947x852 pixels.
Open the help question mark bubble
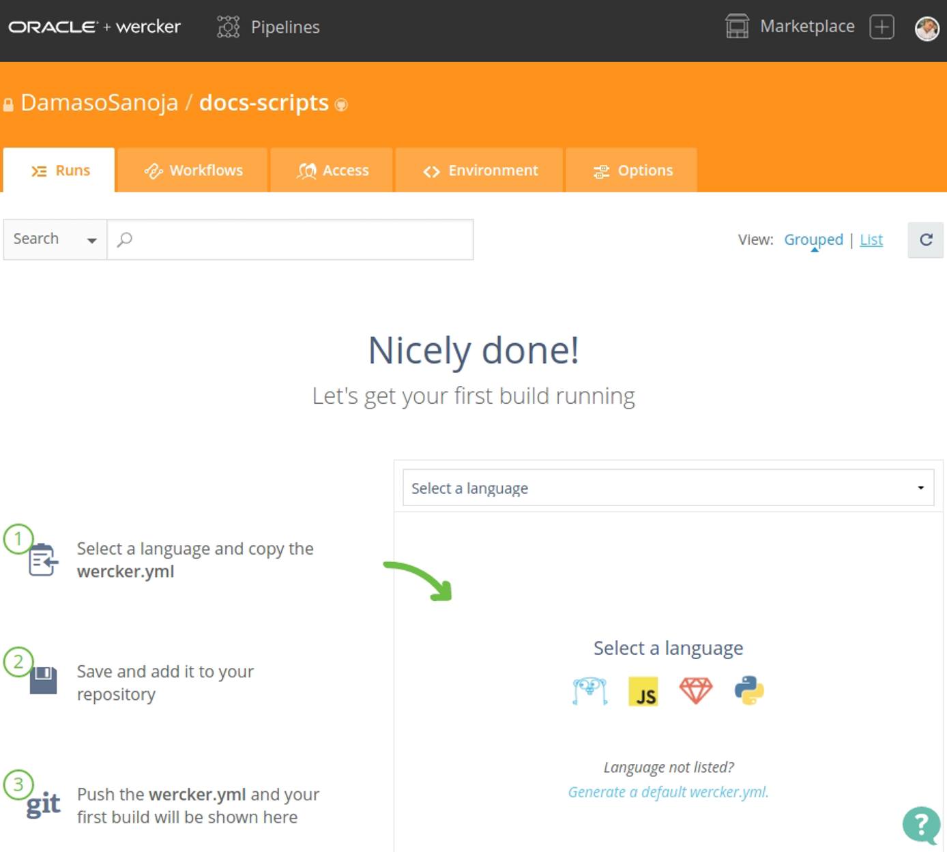(921, 825)
